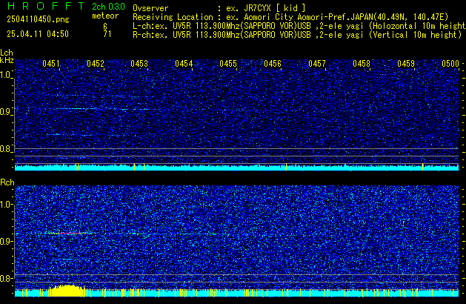Select the filename 2504110450.png
The height and width of the screenshot is (304, 466).
[x=38, y=19]
